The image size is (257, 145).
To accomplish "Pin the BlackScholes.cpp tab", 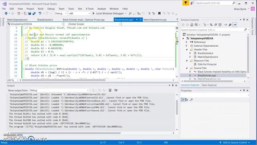I will pyautogui.click(x=137, y=20).
